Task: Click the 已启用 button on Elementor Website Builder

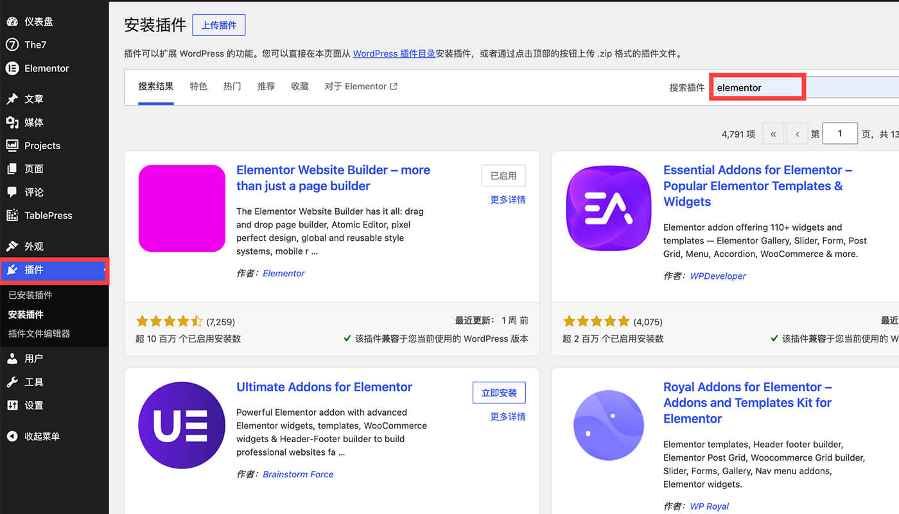Action: (503, 175)
